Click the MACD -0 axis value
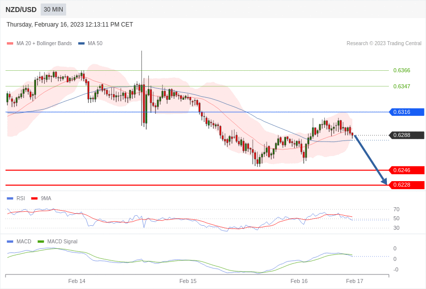The image size is (426, 289). tap(396, 269)
